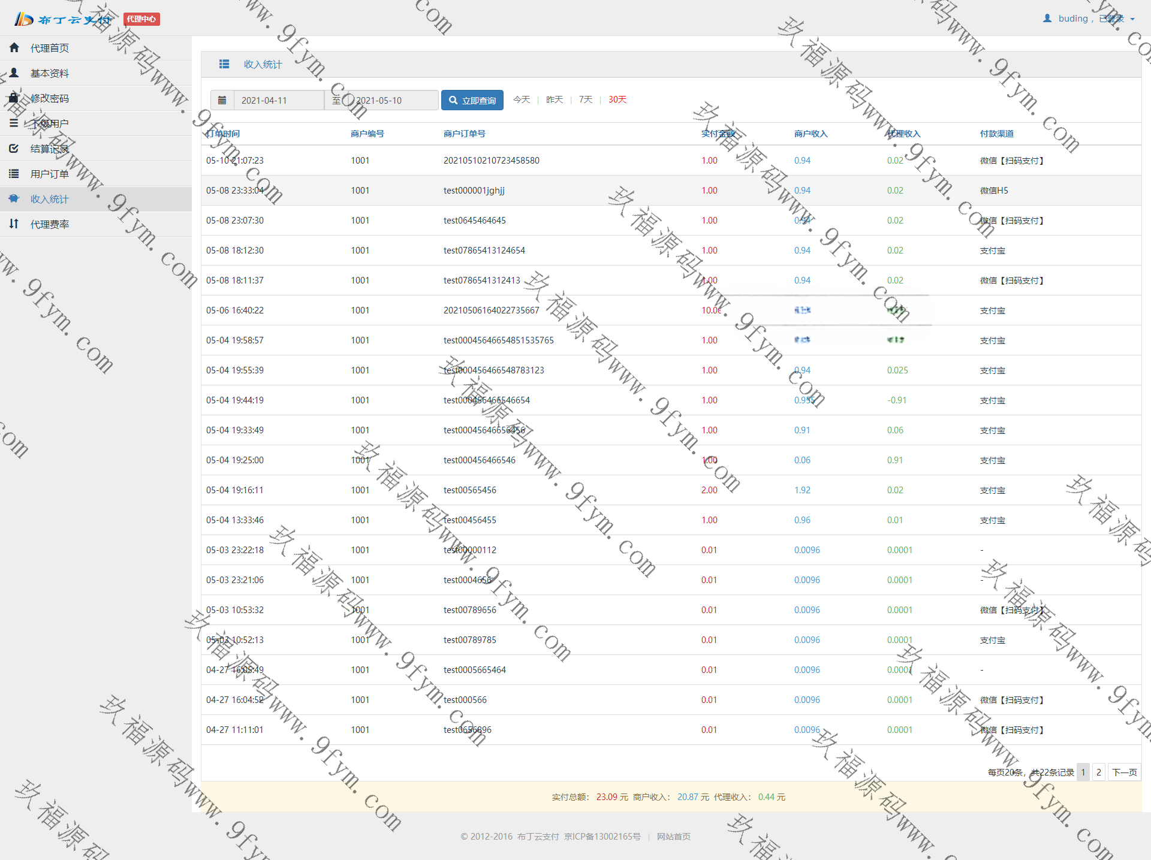
Task: Click the list icon beside 用户订单
Action: [14, 174]
